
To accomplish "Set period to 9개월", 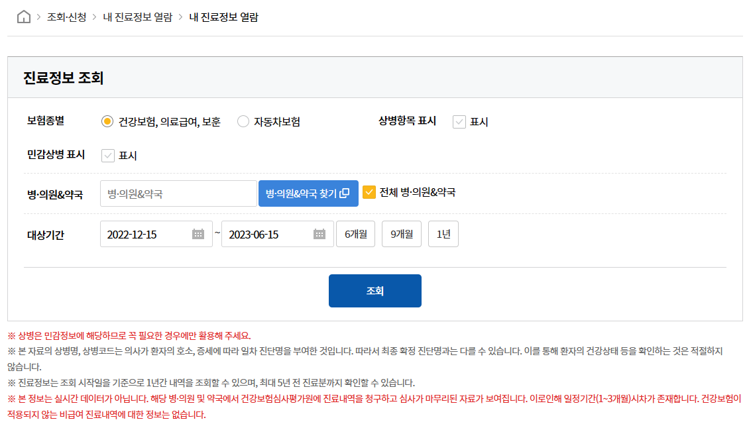I will click(401, 234).
